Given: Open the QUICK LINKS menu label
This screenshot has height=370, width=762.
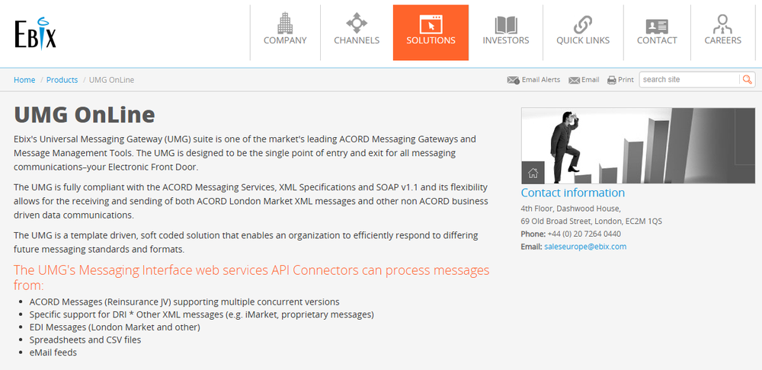Looking at the screenshot, I should click(583, 40).
